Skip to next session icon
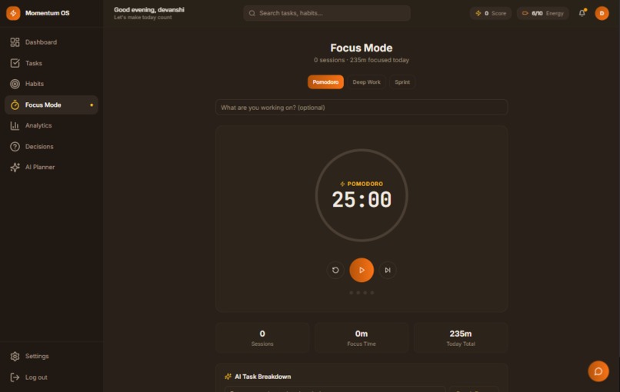This screenshot has width=620, height=392. pyautogui.click(x=388, y=271)
